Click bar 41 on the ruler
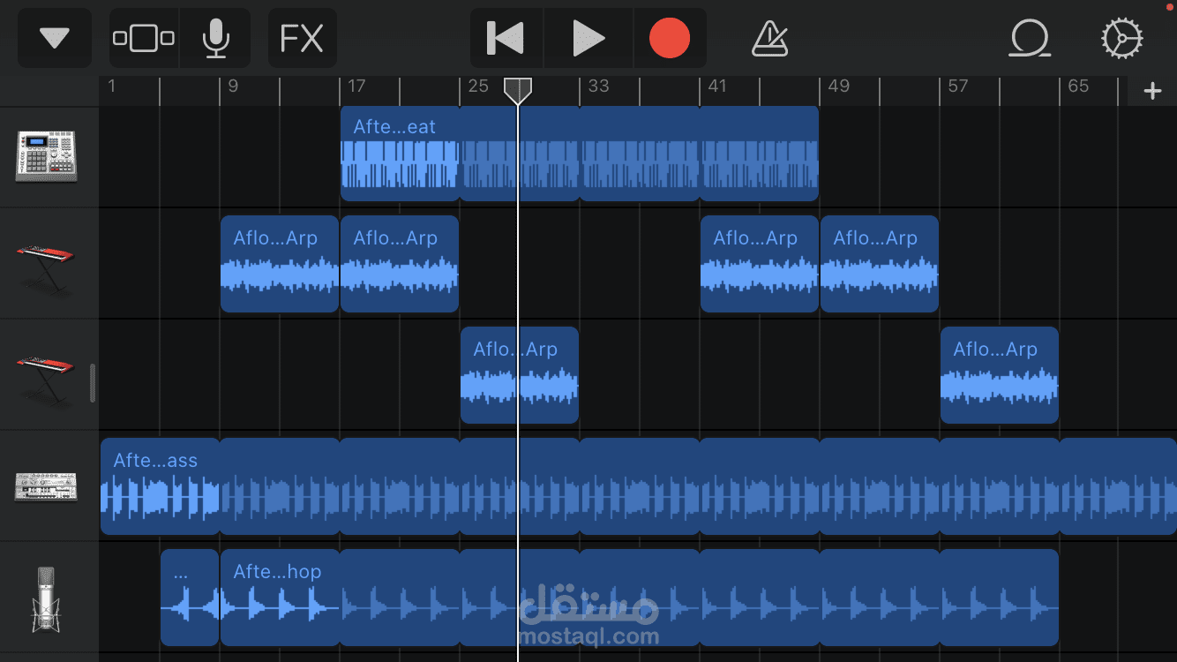Screen dimensions: 1177x662 pos(717,86)
